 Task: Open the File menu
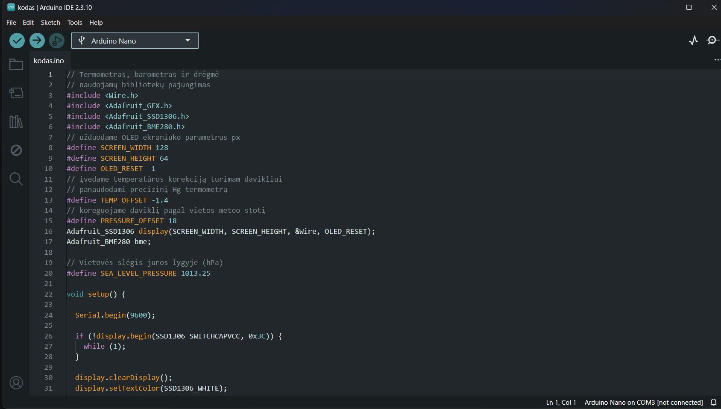click(x=11, y=23)
